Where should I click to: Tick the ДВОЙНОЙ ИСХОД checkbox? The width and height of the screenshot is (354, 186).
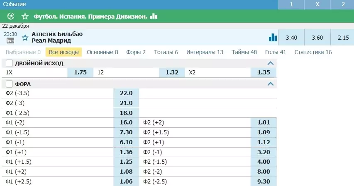tap(9, 63)
